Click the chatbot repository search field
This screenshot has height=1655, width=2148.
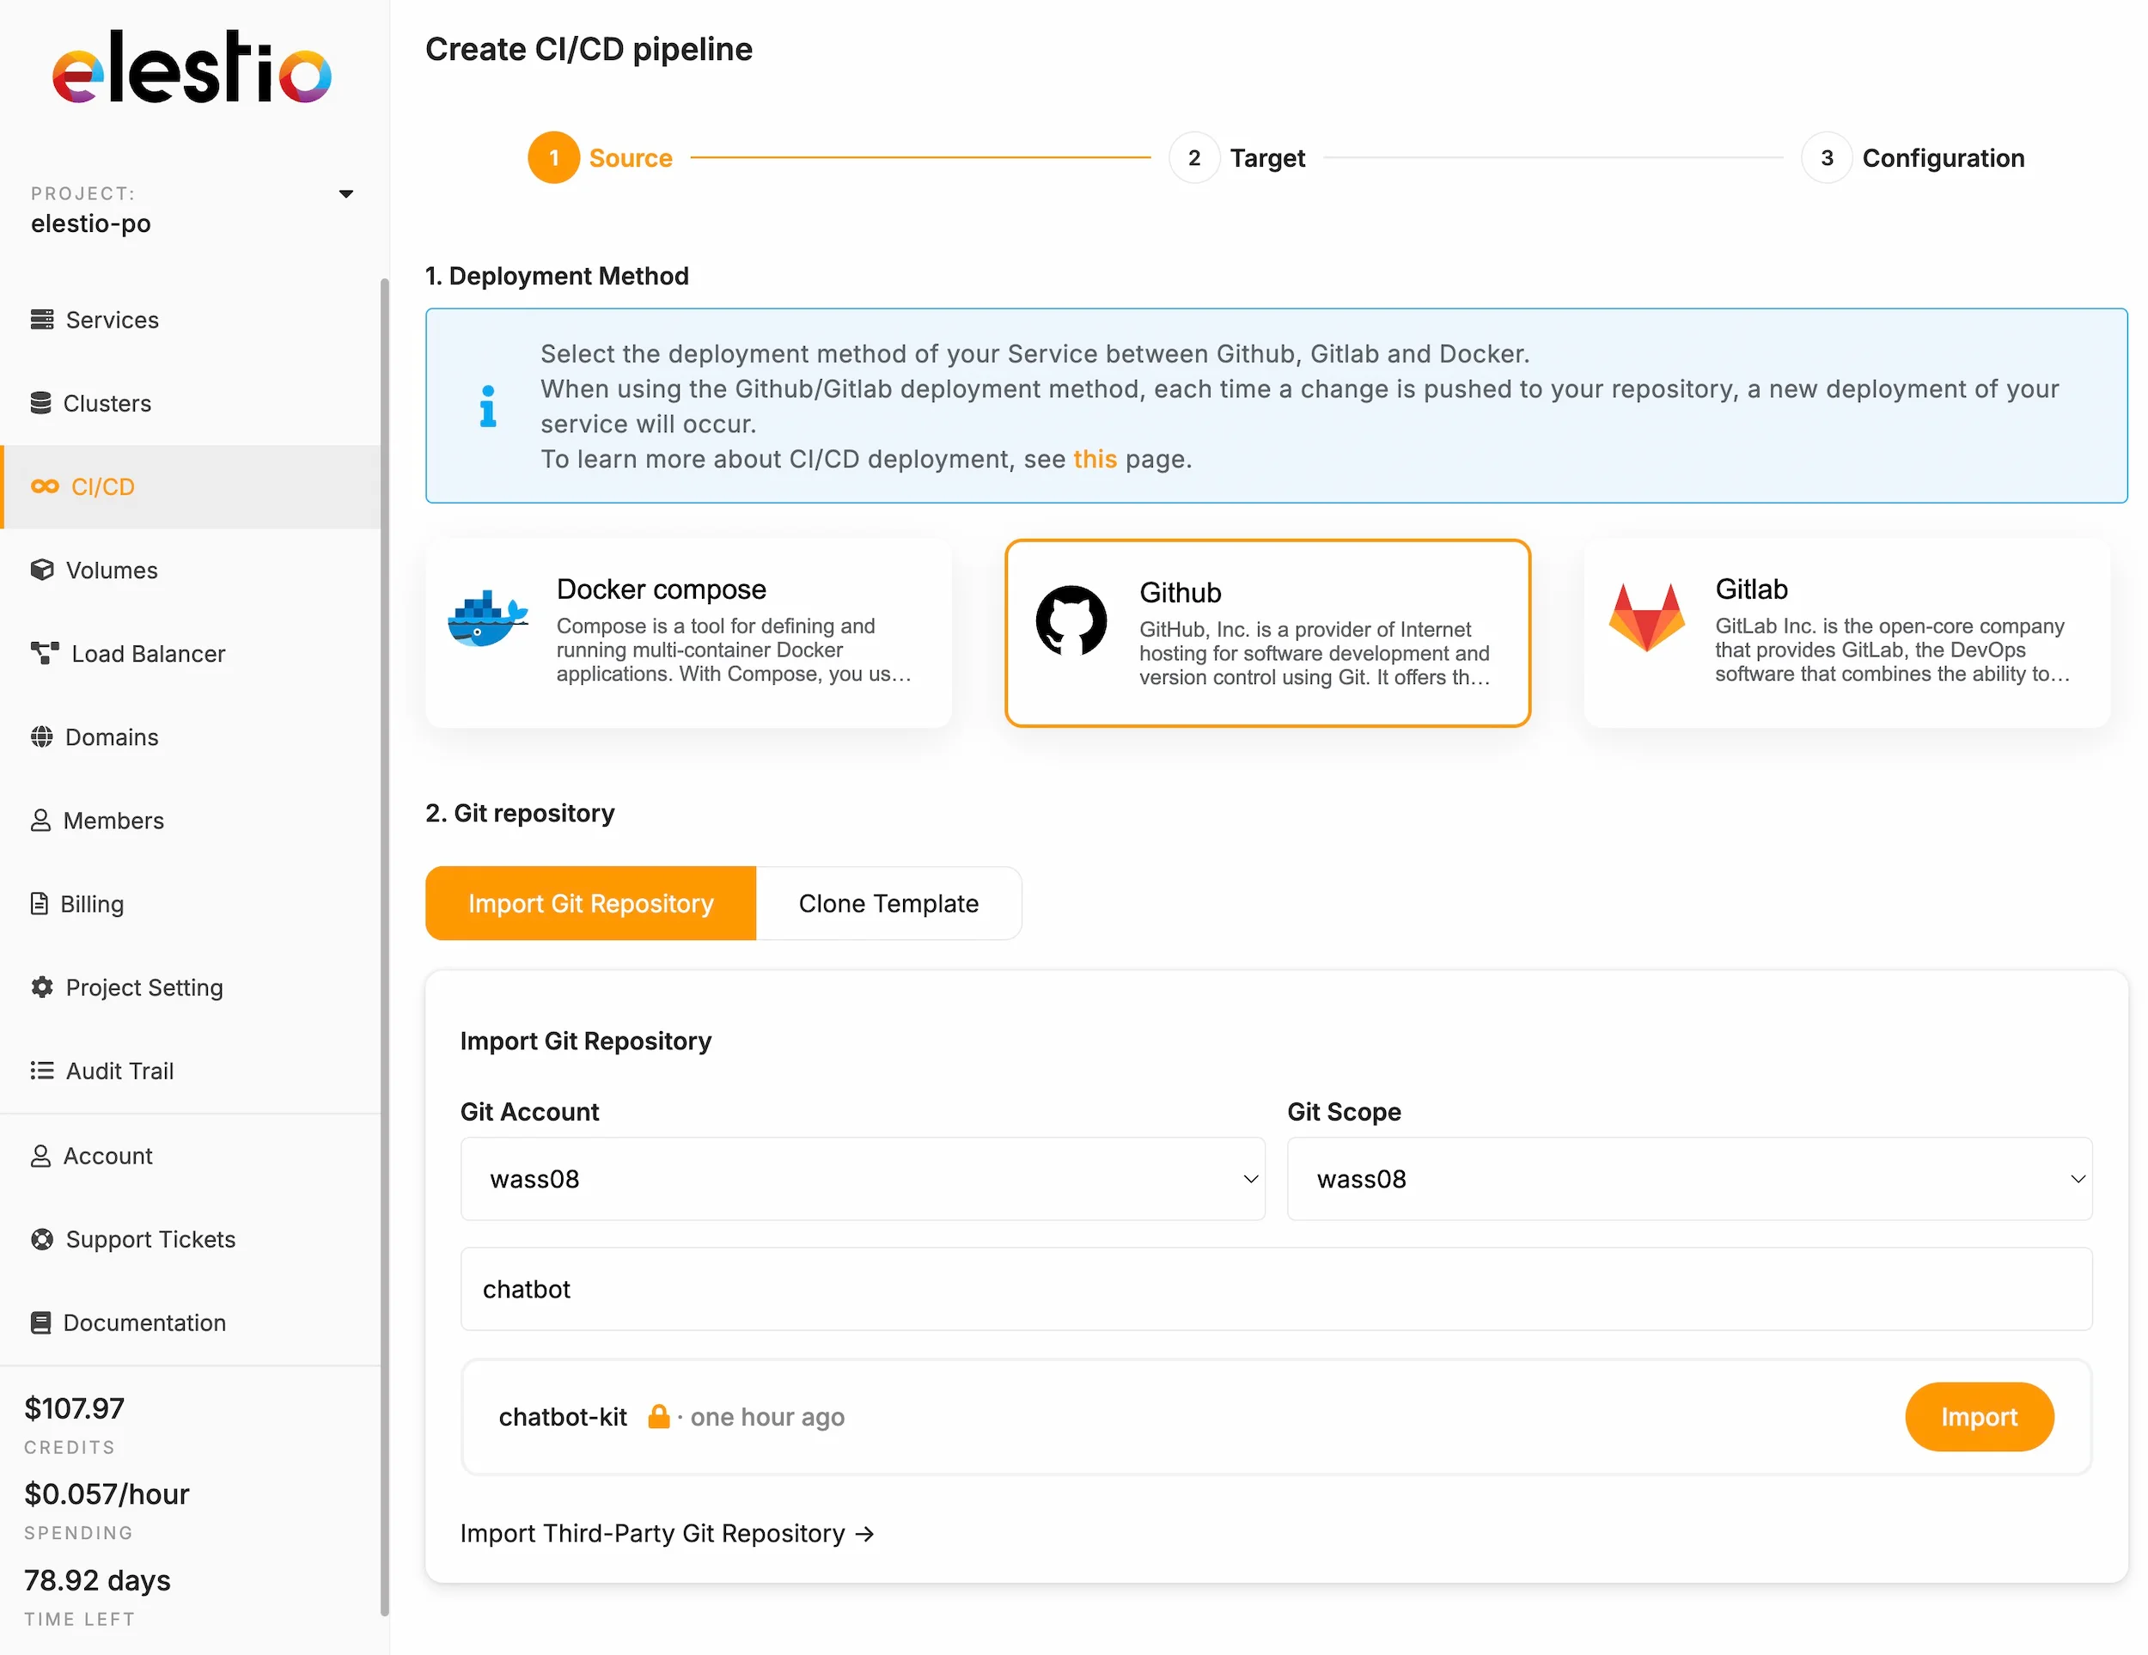1276,1288
